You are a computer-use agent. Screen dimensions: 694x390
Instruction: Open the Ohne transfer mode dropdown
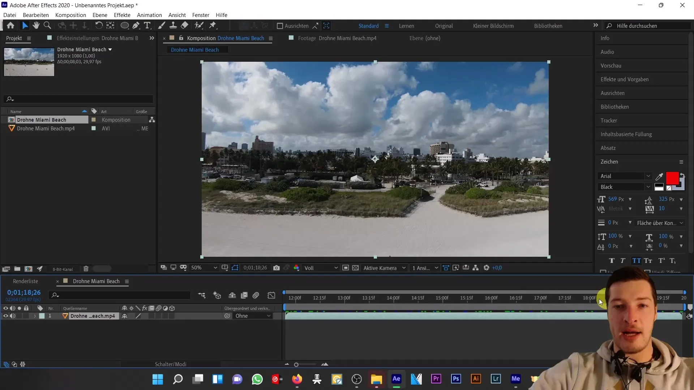tap(252, 316)
